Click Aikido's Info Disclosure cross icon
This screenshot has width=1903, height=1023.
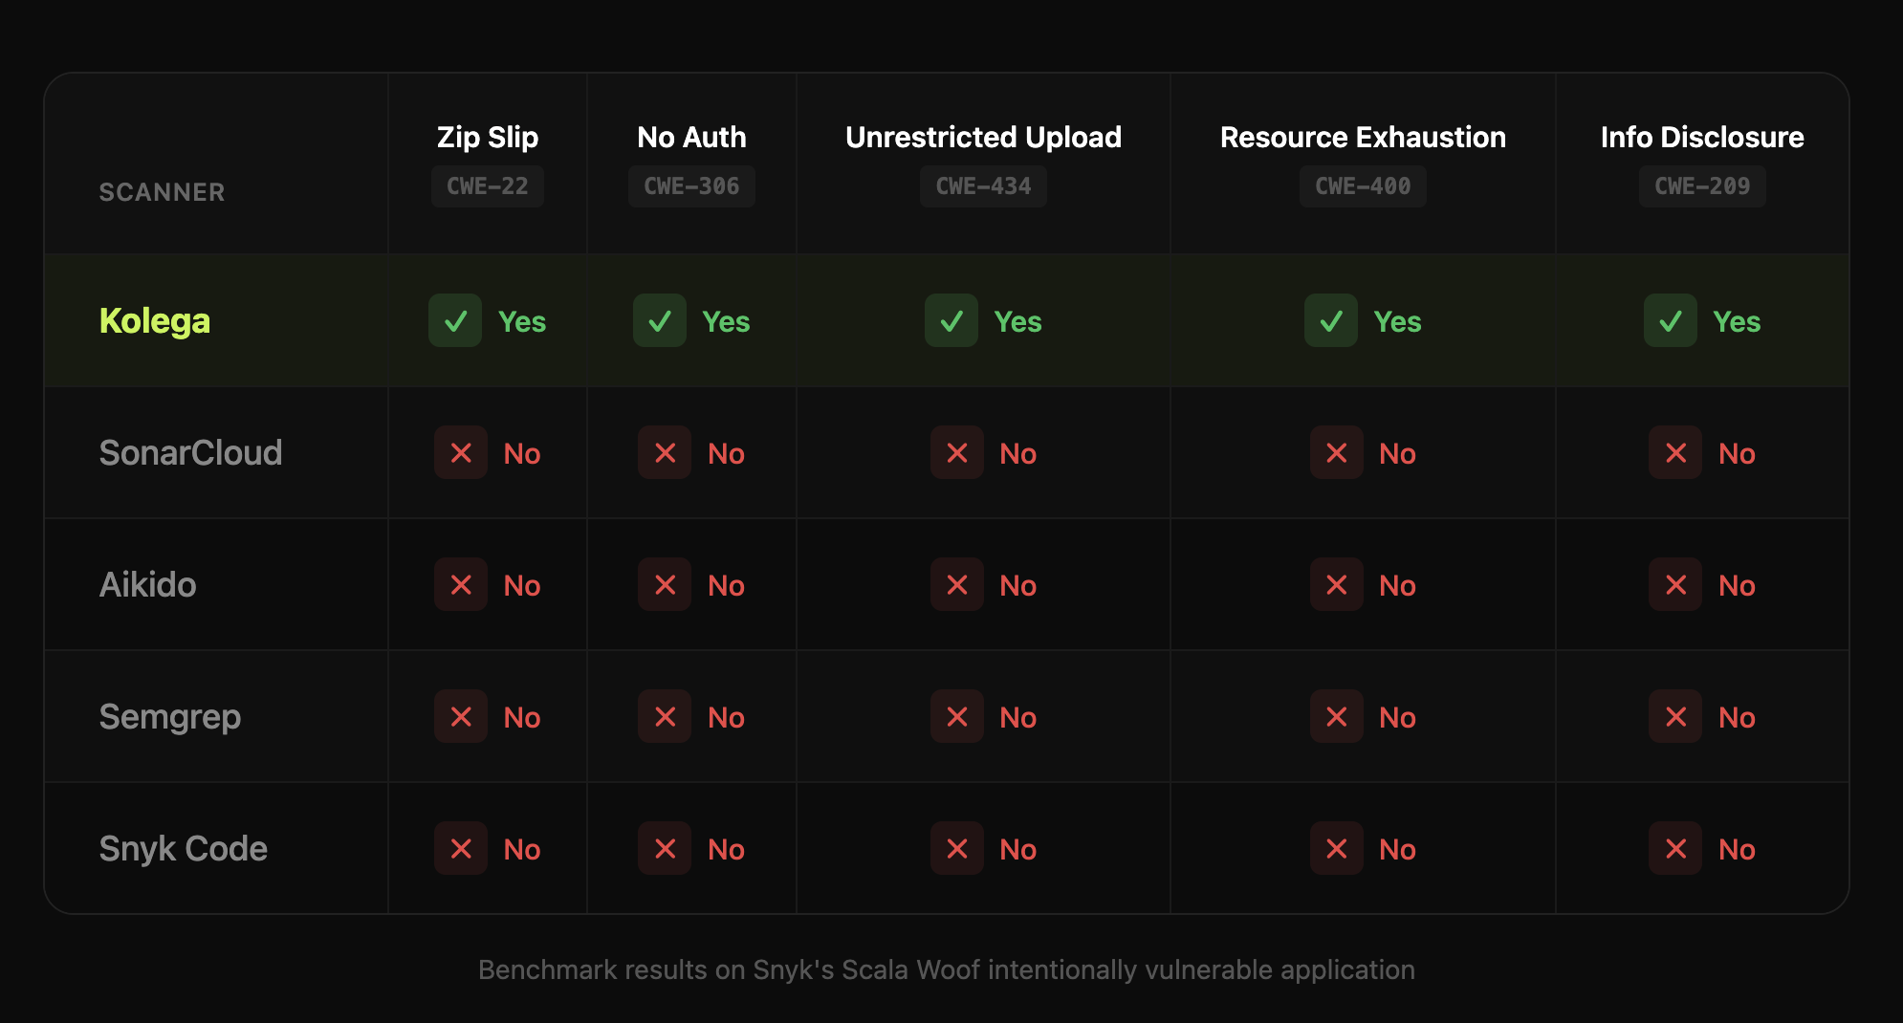click(1675, 584)
